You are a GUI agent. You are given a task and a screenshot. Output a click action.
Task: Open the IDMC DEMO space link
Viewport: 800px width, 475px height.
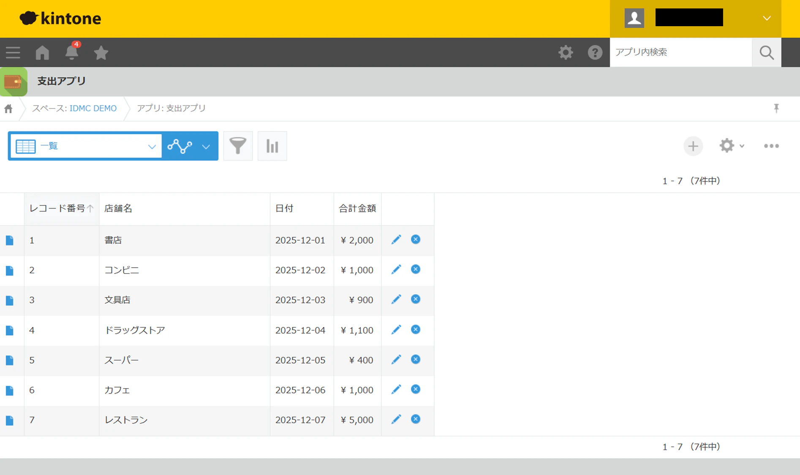pyautogui.click(x=93, y=109)
